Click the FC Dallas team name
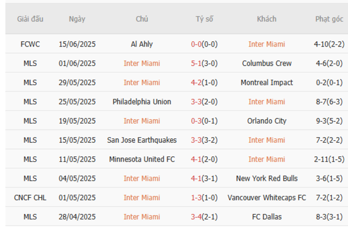Viewport: 348px width, 229px height. pos(267,217)
